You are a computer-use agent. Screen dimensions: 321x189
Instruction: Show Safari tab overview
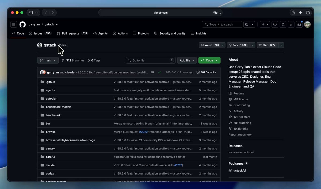tap(308, 13)
